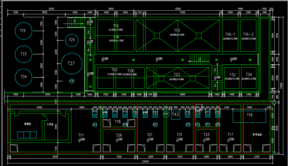Select the T13 tank label
288x166 pixels.
click(177, 30)
